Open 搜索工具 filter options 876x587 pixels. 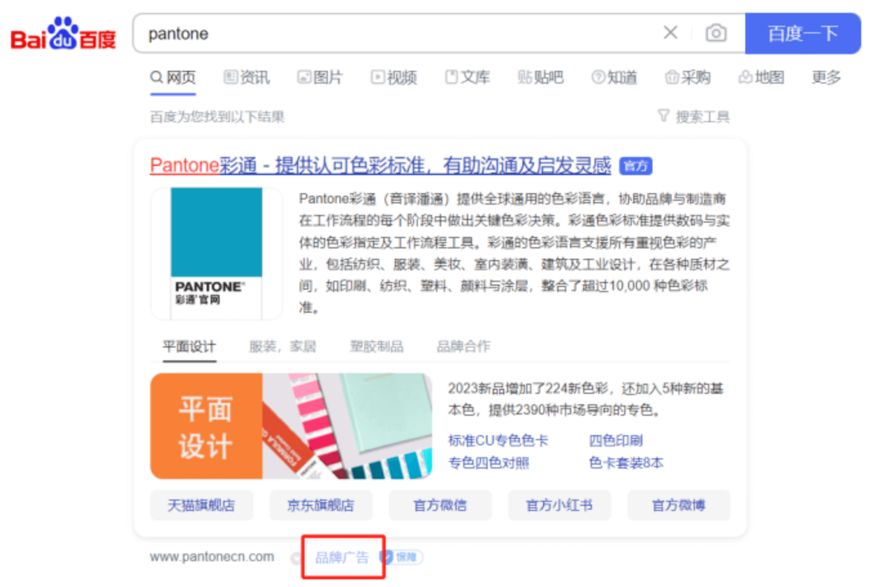coord(694,116)
